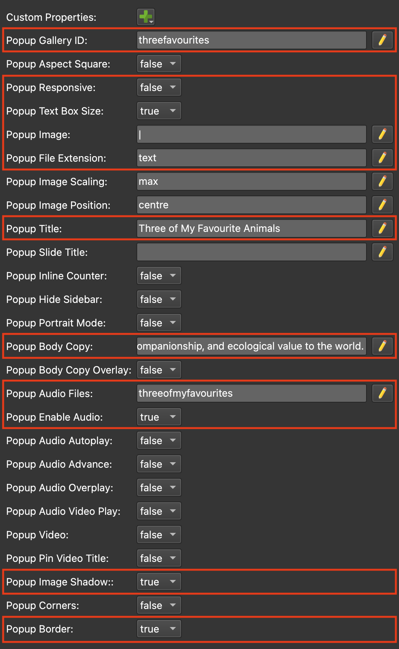This screenshot has width=399, height=649.
Task: Click pencil edit icon for Popup Image
Action: click(x=382, y=134)
